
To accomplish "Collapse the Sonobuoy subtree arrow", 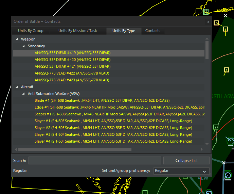I will (23, 46).
